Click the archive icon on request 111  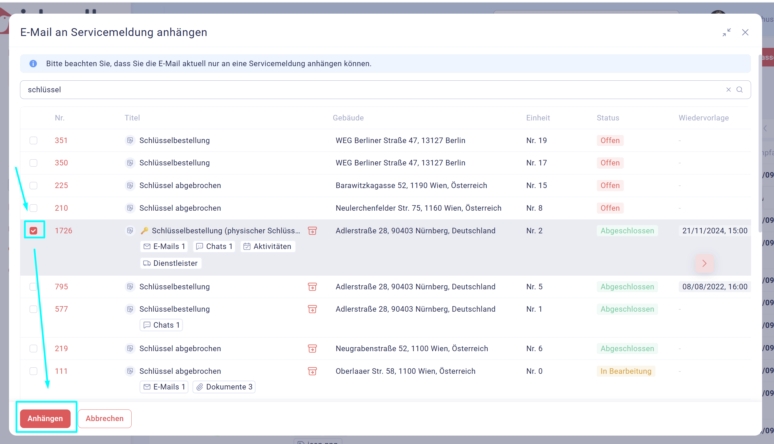point(312,371)
